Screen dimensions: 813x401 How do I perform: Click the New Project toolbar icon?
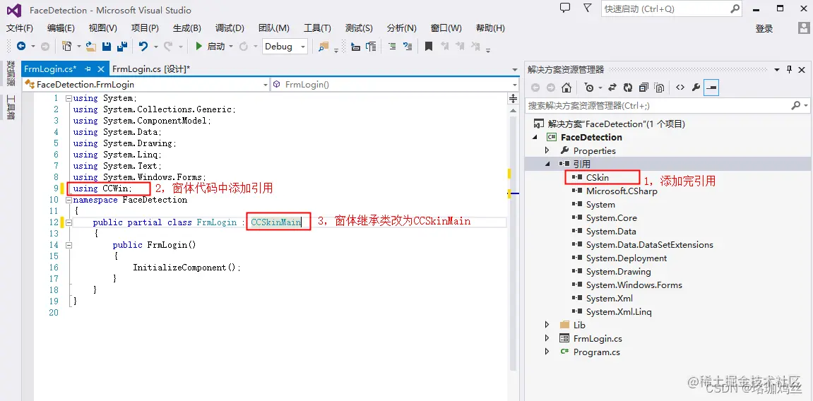[66, 47]
